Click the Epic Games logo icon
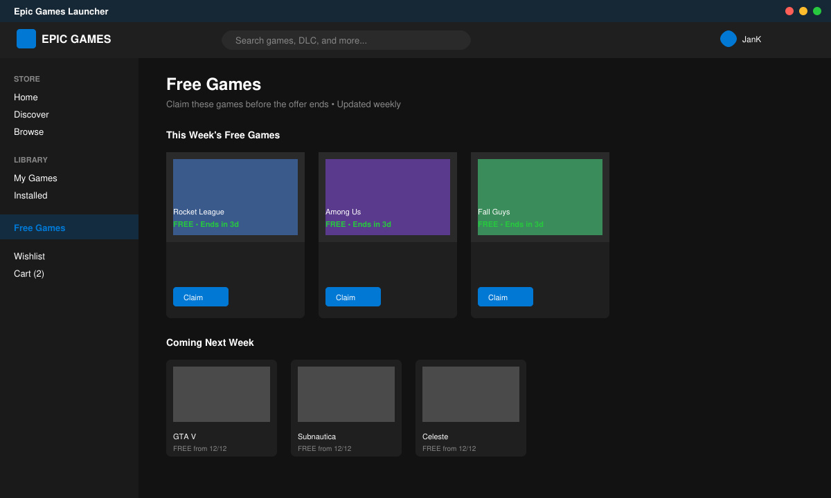 [26, 39]
